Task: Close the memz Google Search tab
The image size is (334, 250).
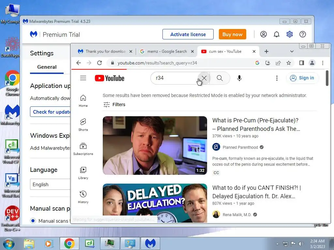Action: point(192,51)
